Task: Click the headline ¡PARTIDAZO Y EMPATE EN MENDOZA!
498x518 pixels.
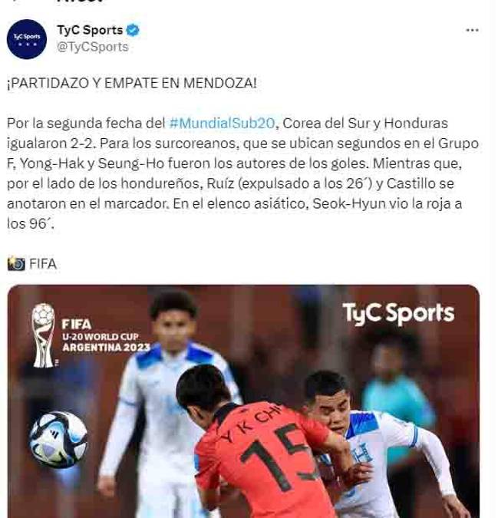Action: 131,83
